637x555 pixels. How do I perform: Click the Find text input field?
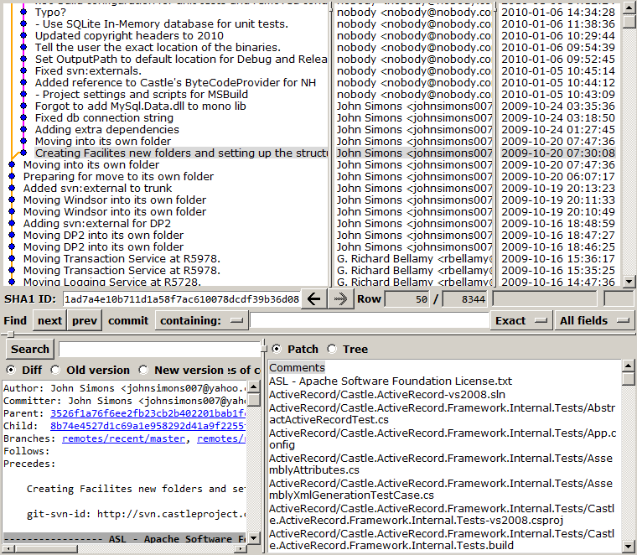370,320
